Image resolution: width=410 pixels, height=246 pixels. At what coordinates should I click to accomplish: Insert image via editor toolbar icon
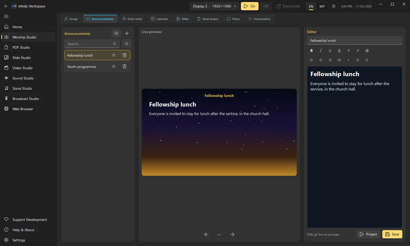(x=367, y=50)
